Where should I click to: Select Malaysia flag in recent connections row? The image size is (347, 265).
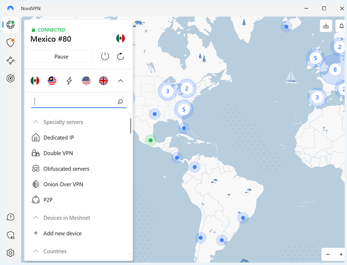click(x=52, y=81)
